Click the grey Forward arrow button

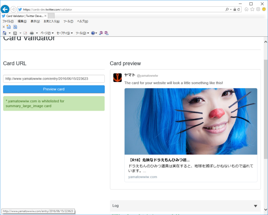[13, 9]
